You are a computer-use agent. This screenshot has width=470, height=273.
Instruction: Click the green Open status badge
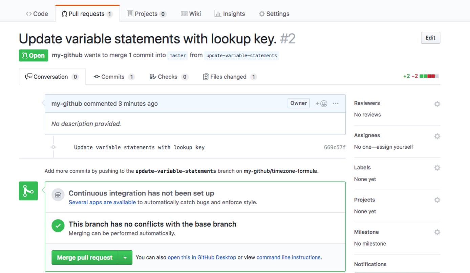[x=33, y=55]
